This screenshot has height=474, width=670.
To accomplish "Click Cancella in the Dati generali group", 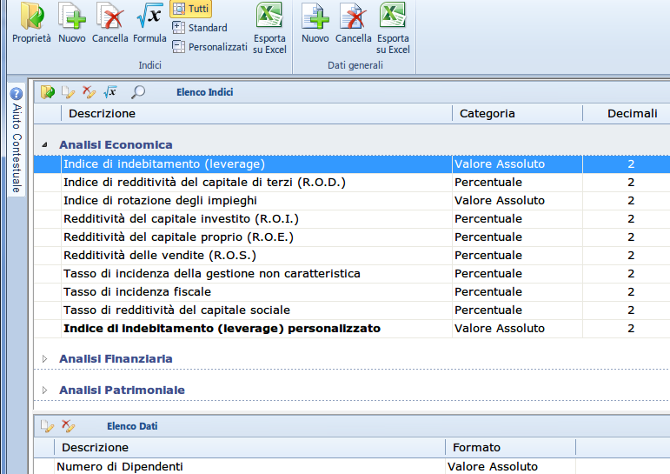I will (x=353, y=23).
